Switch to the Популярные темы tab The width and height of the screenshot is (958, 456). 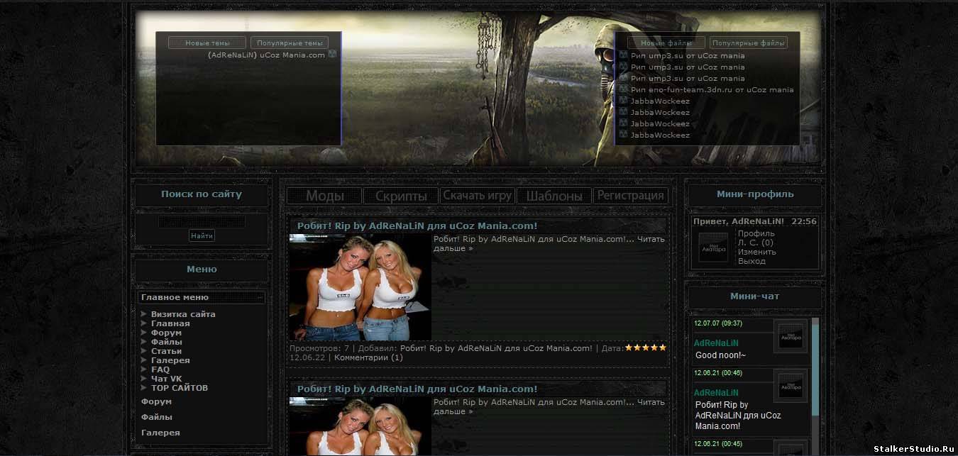(290, 43)
